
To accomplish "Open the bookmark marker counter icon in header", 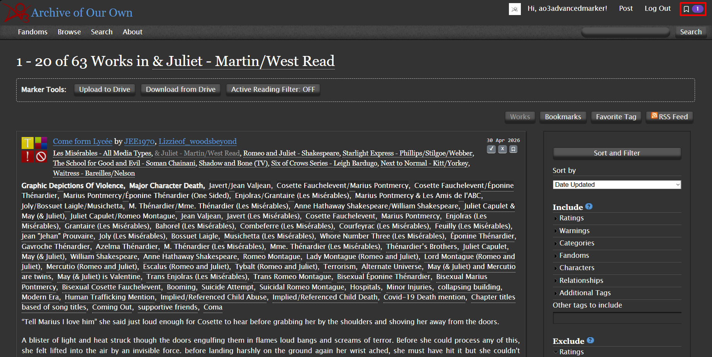I will click(x=693, y=9).
